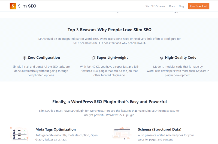Click the code brackets icon beside High-Quality Code
This screenshot has height=144, width=218.
pyautogui.click(x=162, y=58)
